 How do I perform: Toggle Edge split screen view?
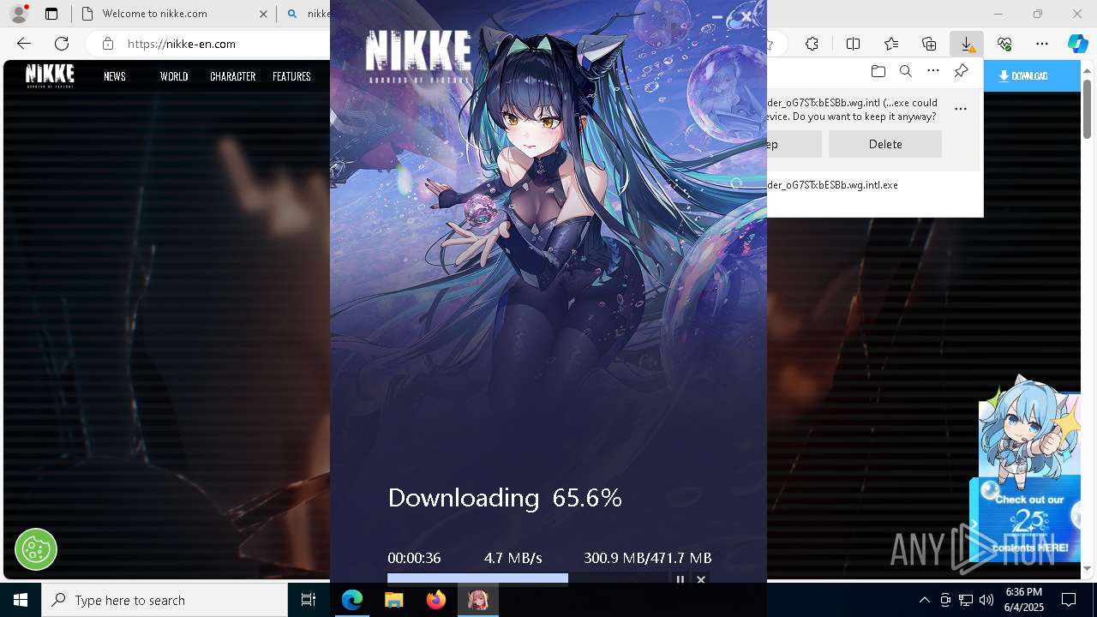click(x=853, y=44)
